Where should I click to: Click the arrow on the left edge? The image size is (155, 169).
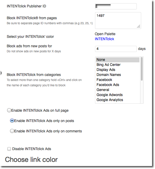pyautogui.click(x=1, y=73)
